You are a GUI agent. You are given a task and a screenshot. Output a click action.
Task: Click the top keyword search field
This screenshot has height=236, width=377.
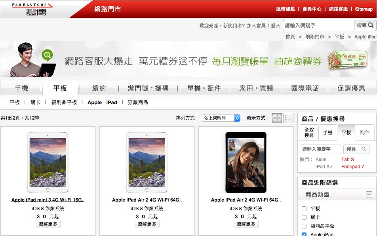318,25
